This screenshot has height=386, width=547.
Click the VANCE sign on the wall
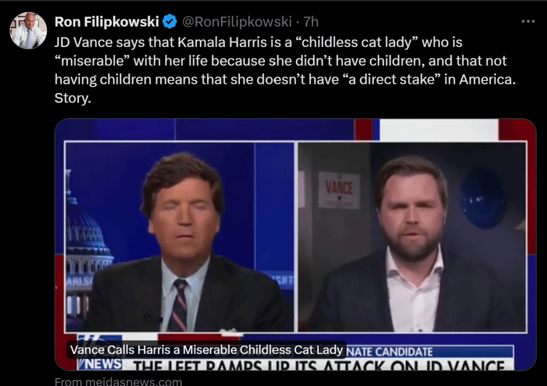[339, 190]
